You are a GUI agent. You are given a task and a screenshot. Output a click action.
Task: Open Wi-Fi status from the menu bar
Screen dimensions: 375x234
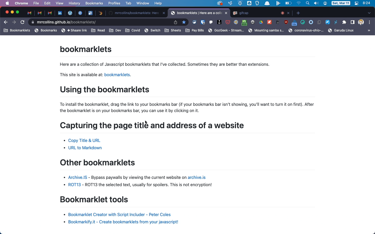pos(299,3)
